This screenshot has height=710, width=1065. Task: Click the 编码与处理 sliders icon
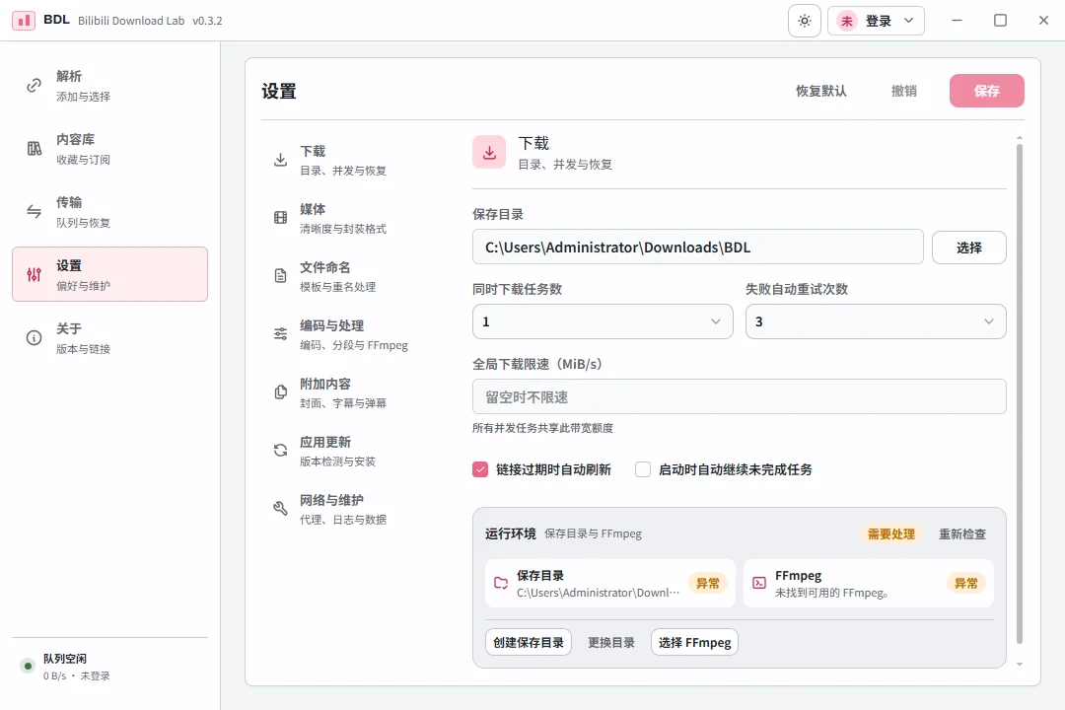(280, 333)
